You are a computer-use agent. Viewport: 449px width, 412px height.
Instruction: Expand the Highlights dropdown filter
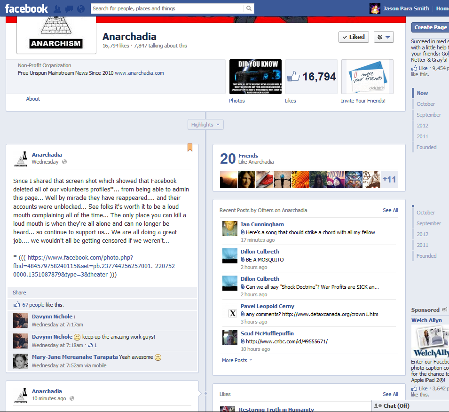click(x=205, y=125)
